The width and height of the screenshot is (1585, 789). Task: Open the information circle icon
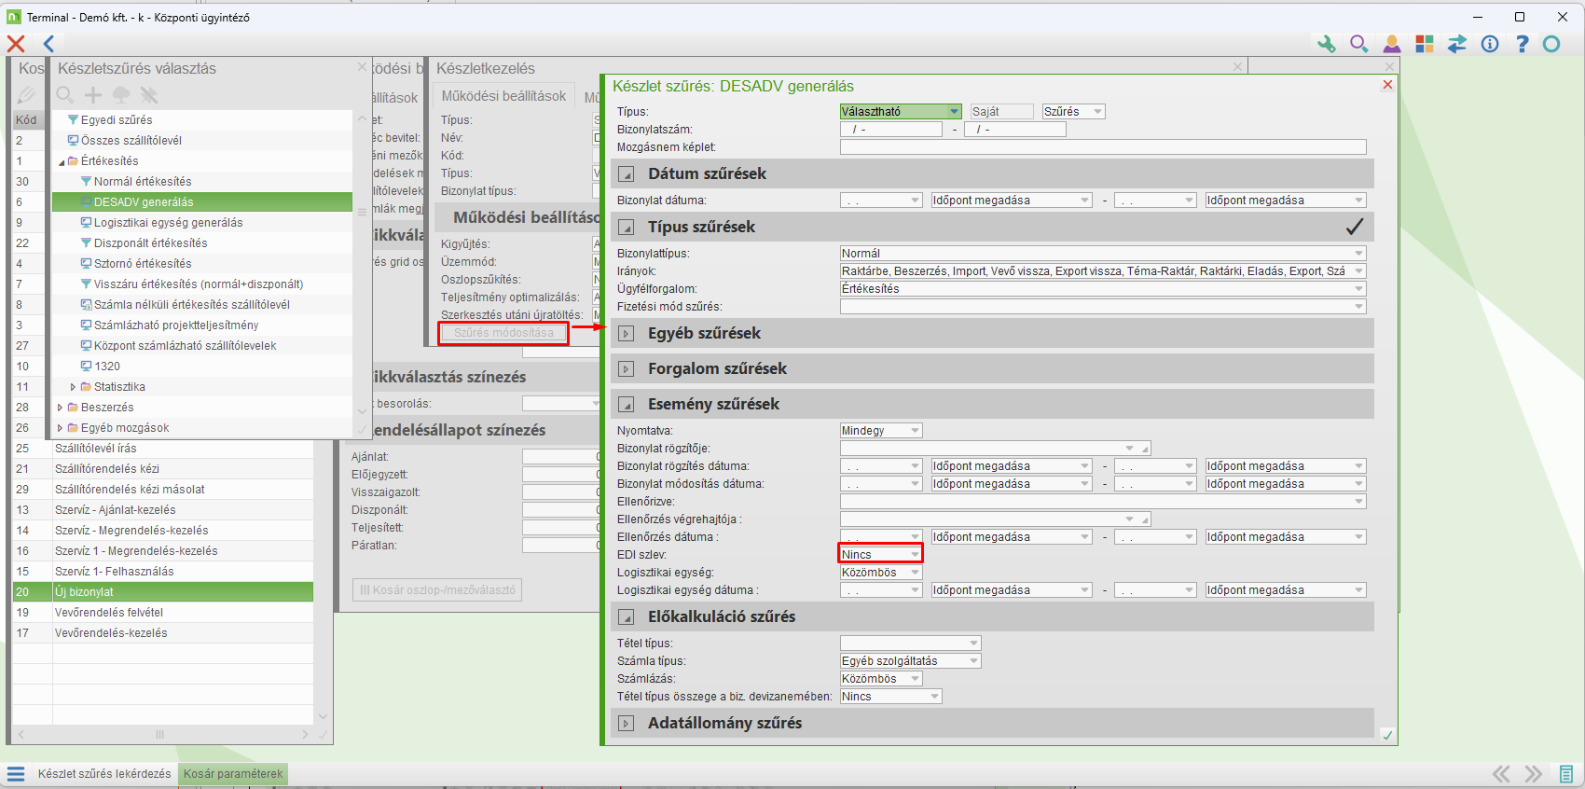pos(1489,44)
